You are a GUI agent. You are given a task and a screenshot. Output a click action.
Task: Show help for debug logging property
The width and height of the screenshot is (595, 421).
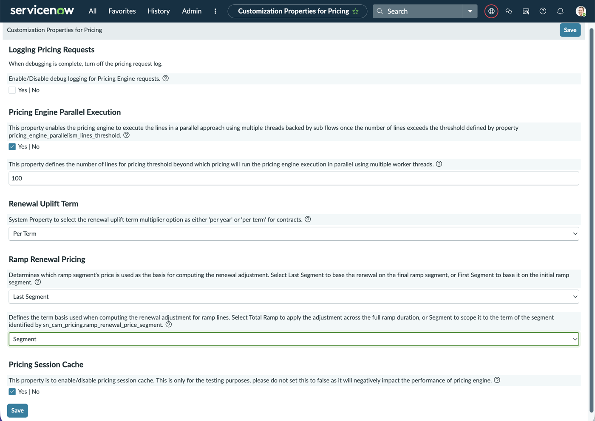(x=166, y=79)
